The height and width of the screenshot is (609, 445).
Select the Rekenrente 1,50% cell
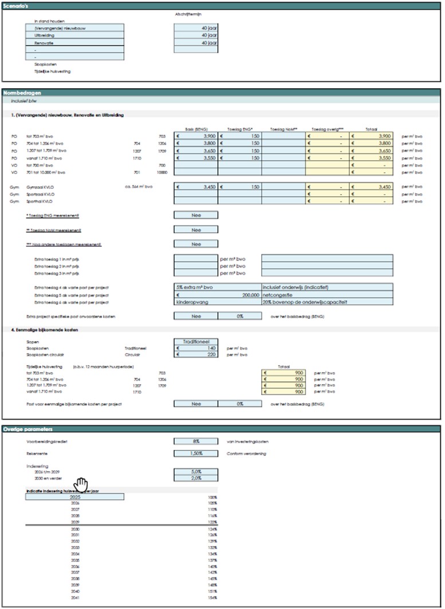click(196, 453)
